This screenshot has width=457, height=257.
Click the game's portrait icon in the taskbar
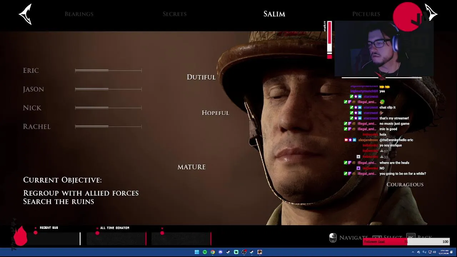pos(260,252)
